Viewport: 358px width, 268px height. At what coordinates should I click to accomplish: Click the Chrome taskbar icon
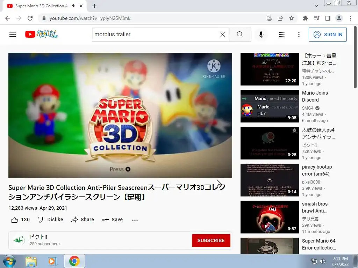click(x=74, y=261)
